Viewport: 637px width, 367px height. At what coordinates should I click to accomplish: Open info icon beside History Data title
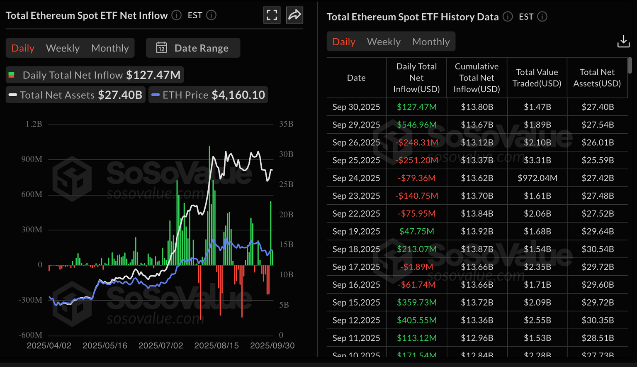coord(508,17)
